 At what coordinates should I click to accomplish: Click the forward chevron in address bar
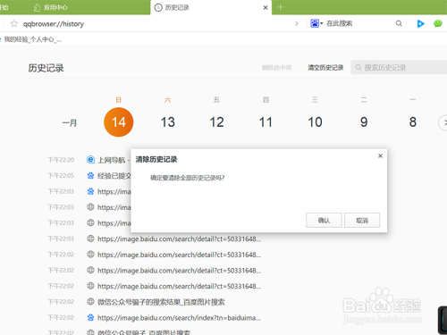(297, 23)
